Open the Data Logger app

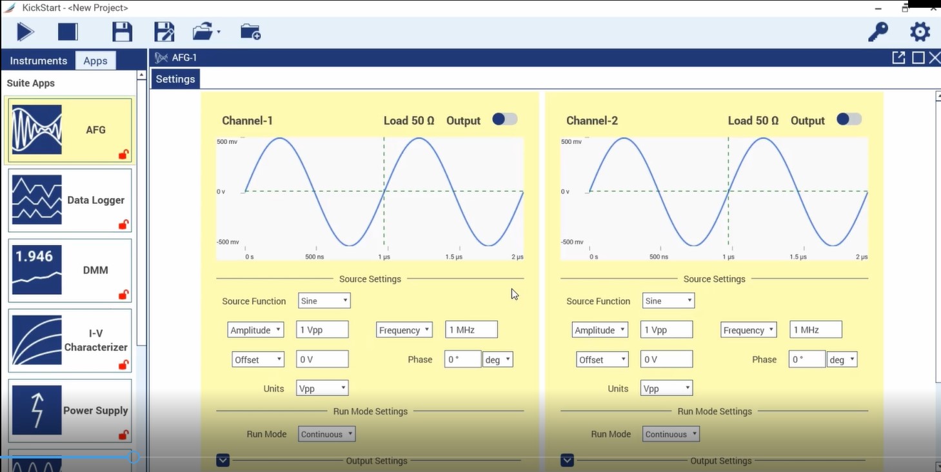(x=70, y=200)
